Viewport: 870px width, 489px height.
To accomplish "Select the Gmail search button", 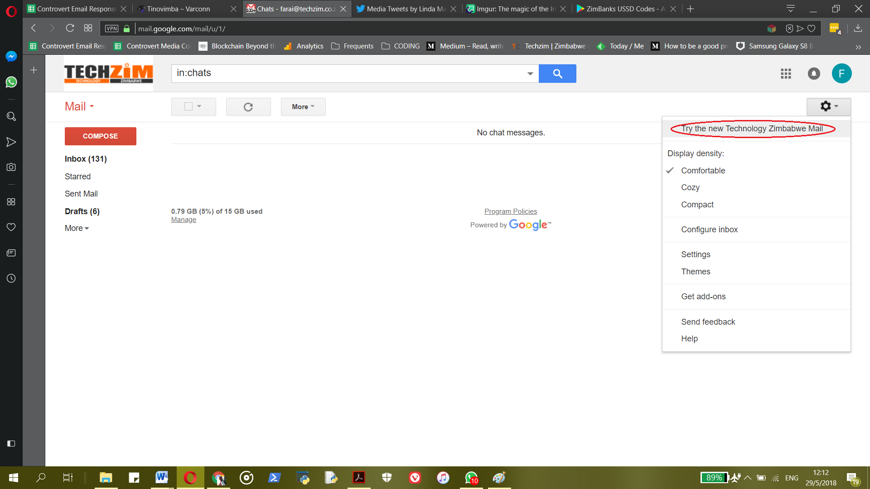I will (x=557, y=73).
